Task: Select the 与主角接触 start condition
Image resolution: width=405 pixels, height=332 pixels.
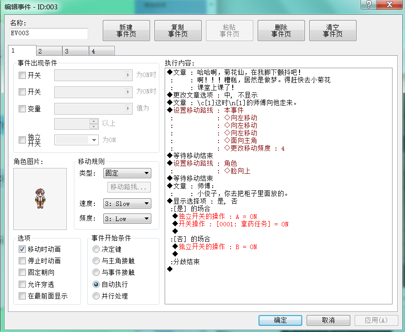Action: click(96, 261)
